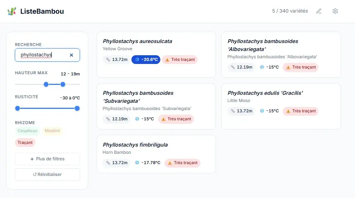
Task: Click the right handle of Rusticité slider
Action: (x=77, y=109)
